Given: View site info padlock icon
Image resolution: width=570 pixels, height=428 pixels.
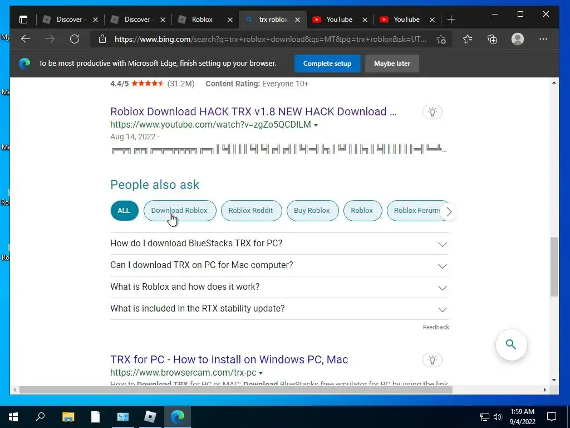Looking at the screenshot, I should click(102, 39).
